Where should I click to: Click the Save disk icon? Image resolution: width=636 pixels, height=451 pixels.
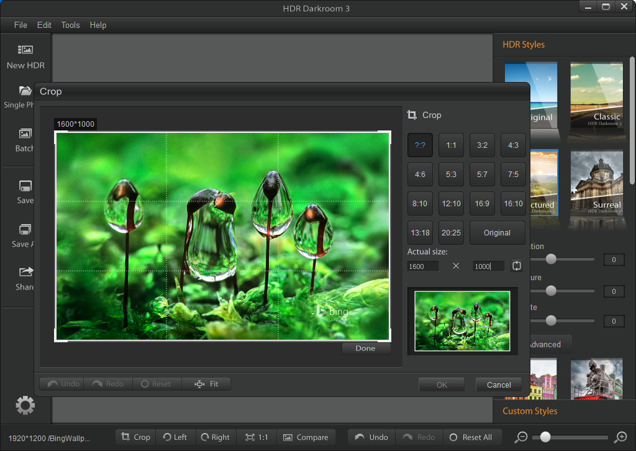click(x=25, y=186)
